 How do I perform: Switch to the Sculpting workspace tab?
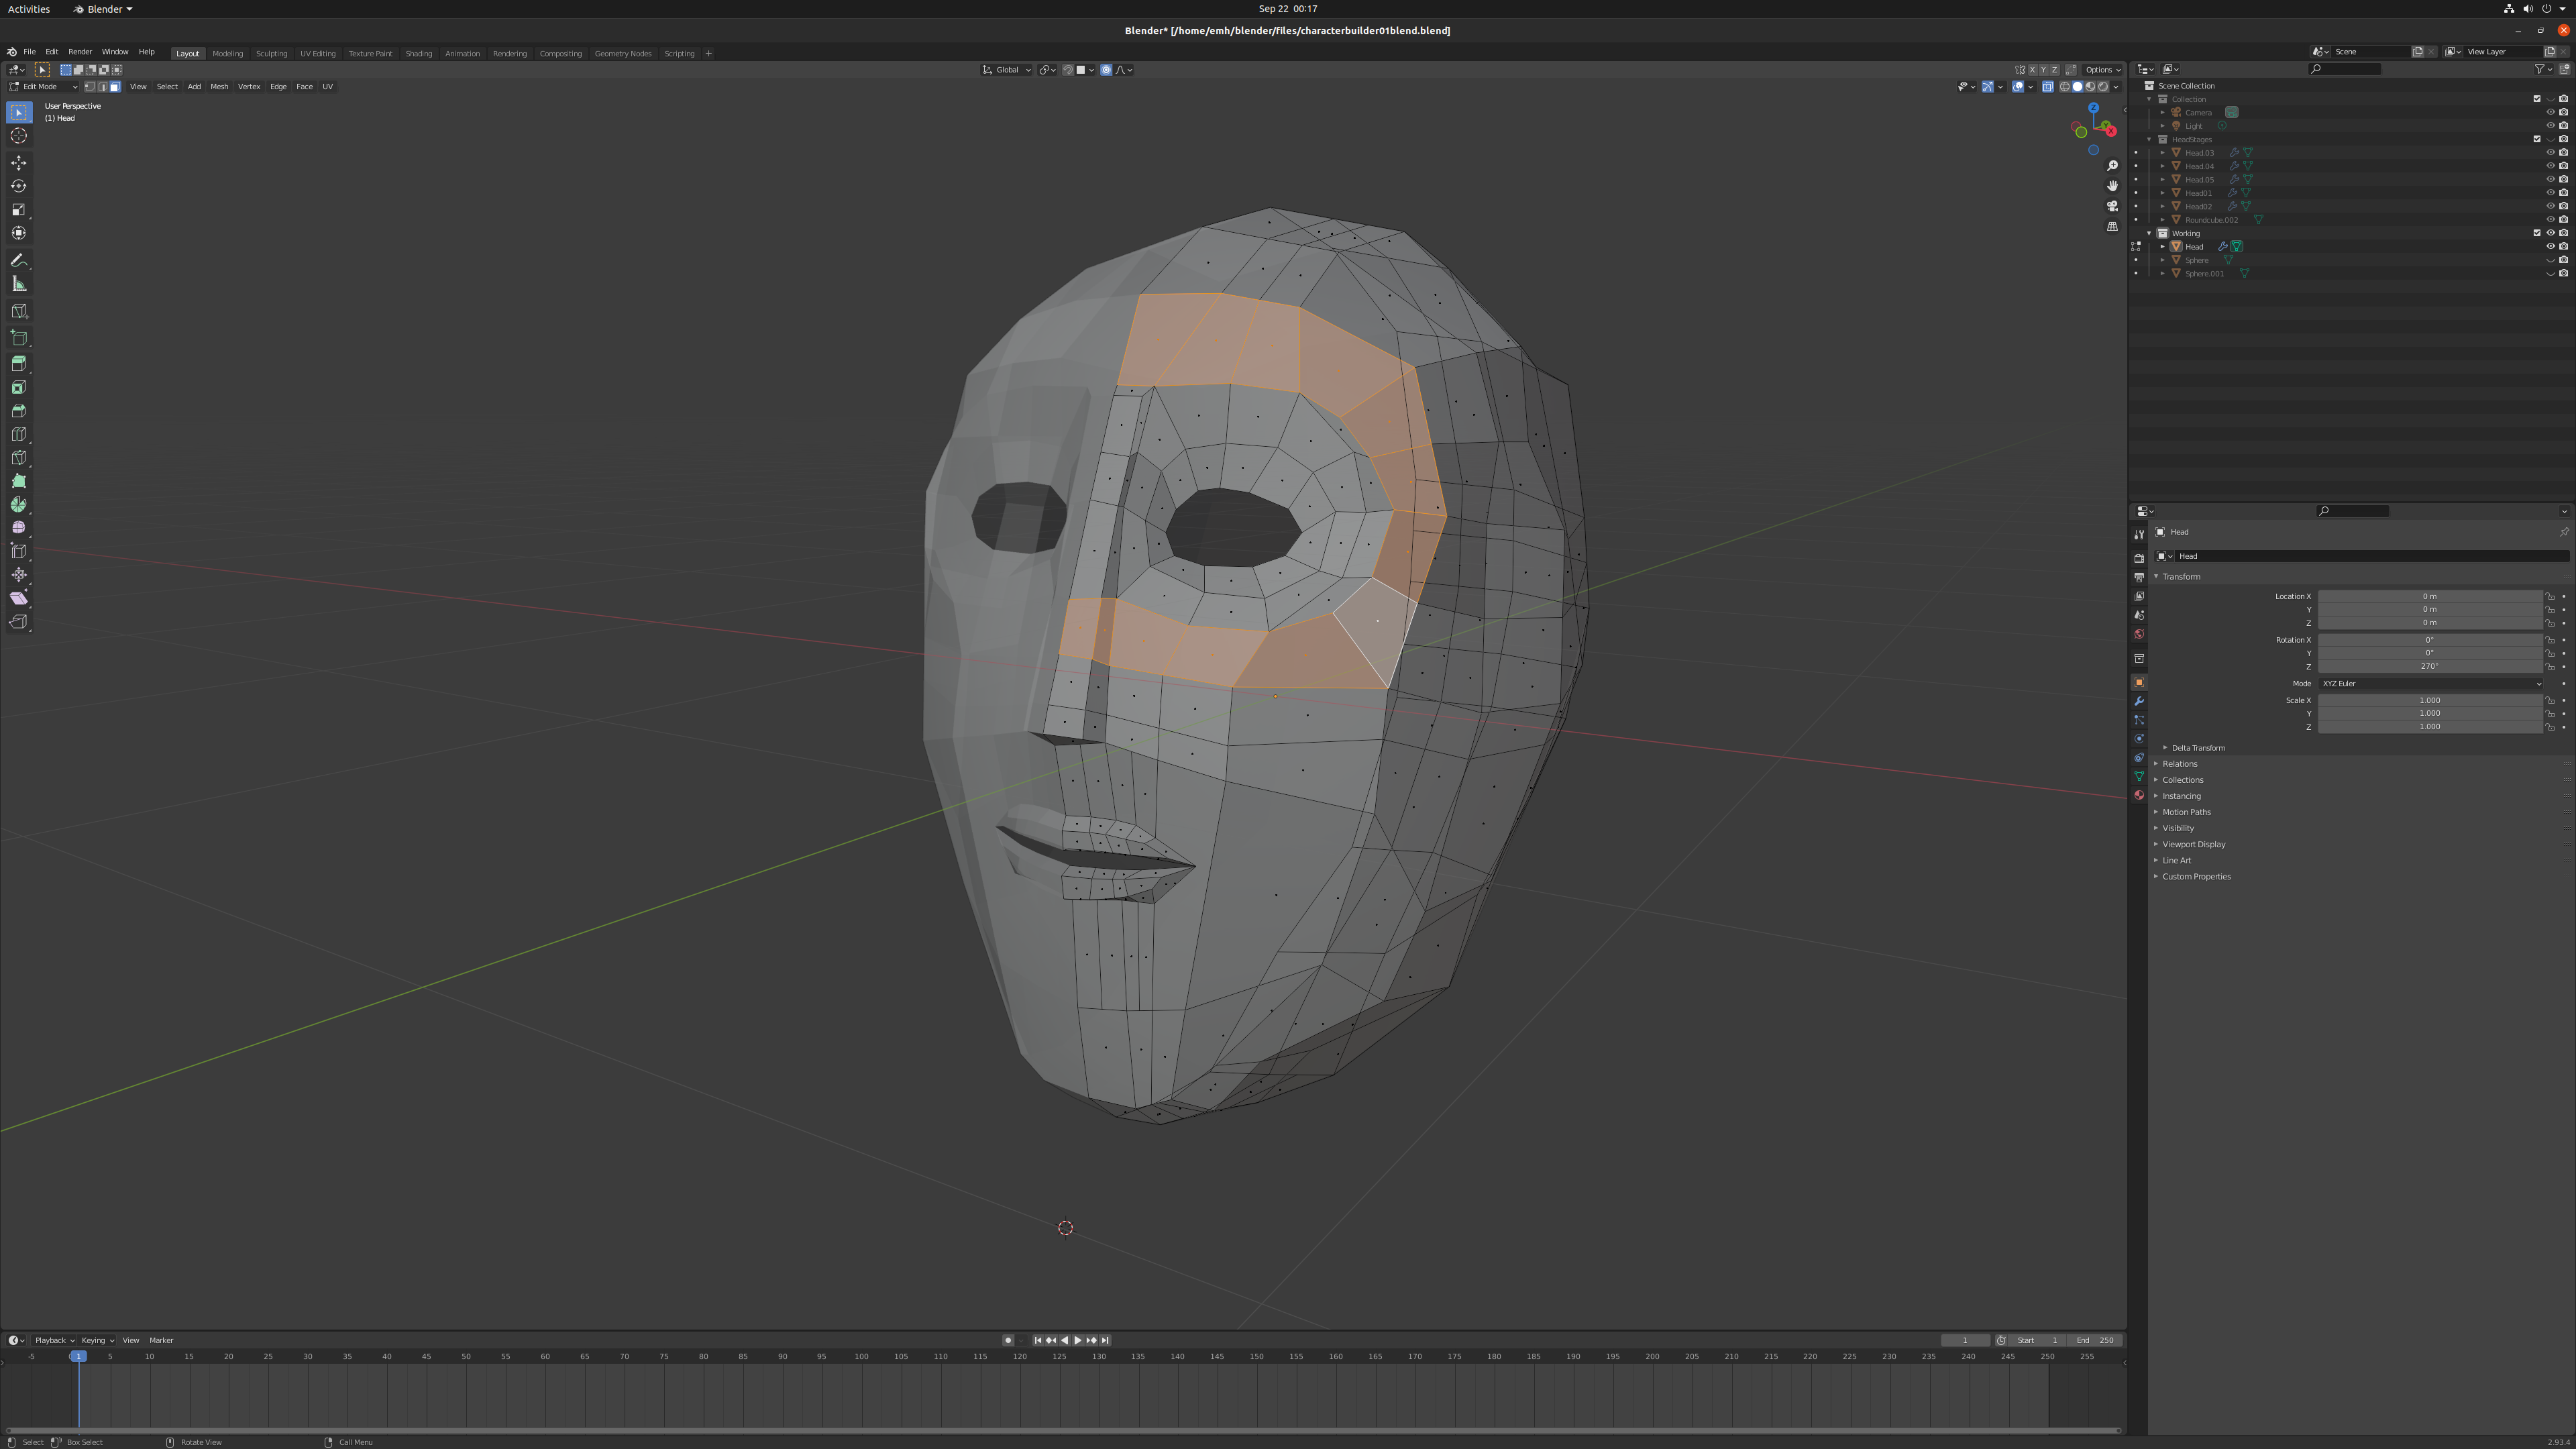(271, 54)
